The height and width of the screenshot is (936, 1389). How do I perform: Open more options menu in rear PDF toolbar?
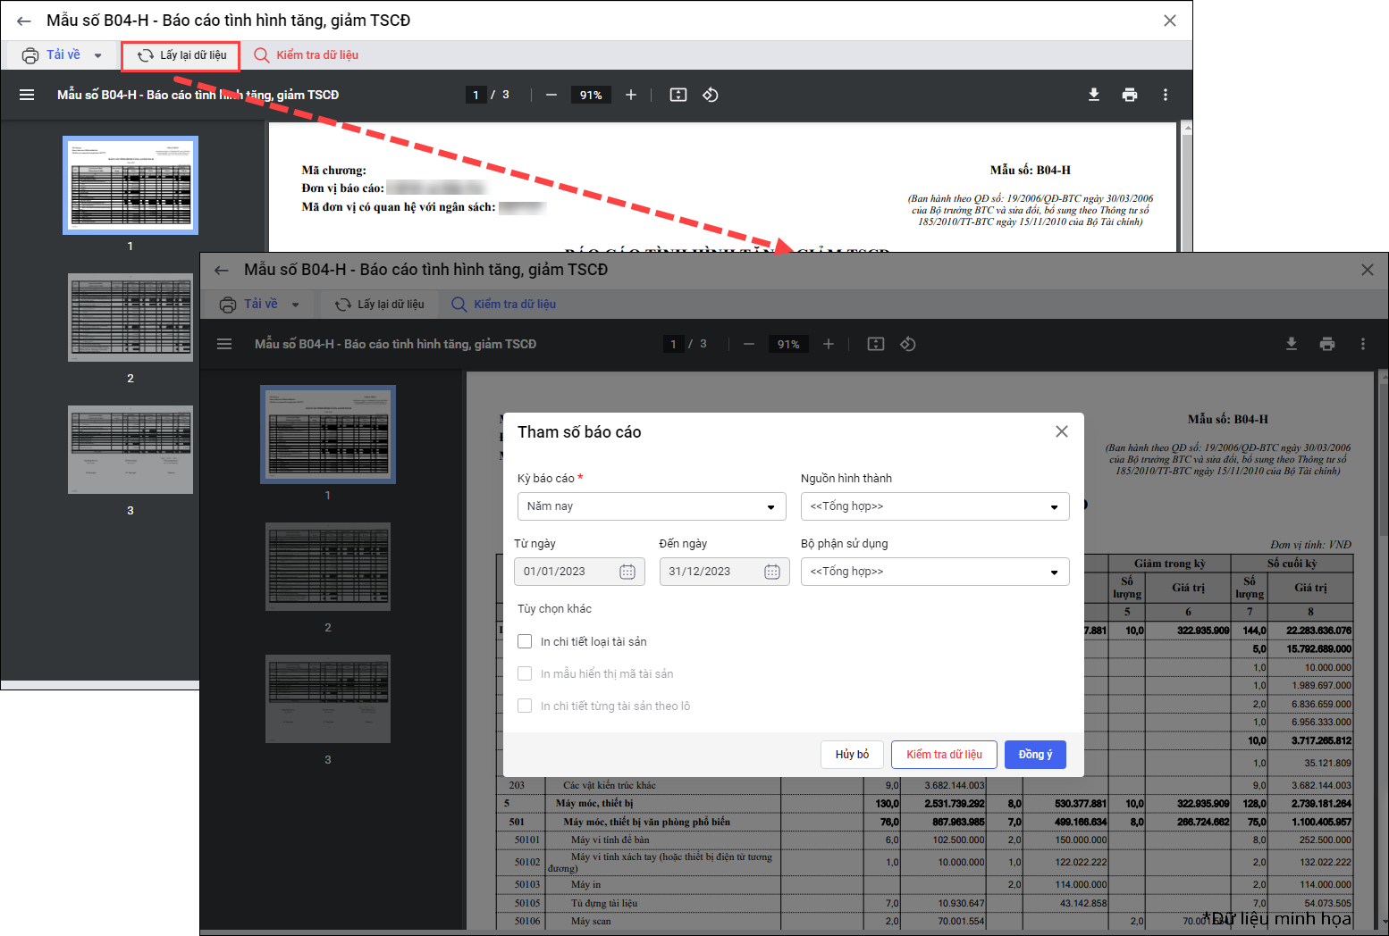pyautogui.click(x=1166, y=95)
